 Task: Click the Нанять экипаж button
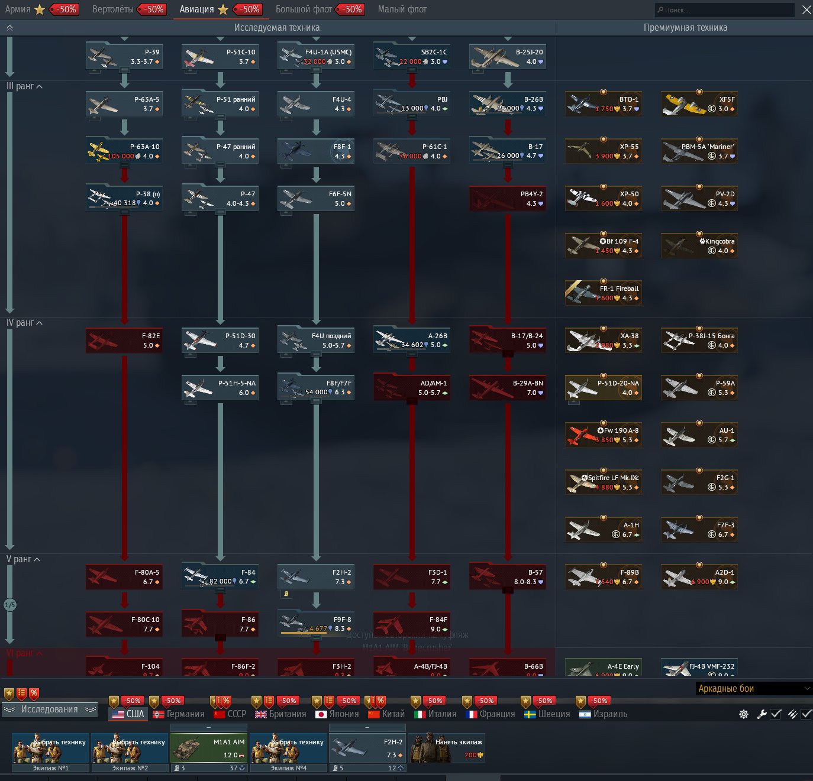[448, 748]
